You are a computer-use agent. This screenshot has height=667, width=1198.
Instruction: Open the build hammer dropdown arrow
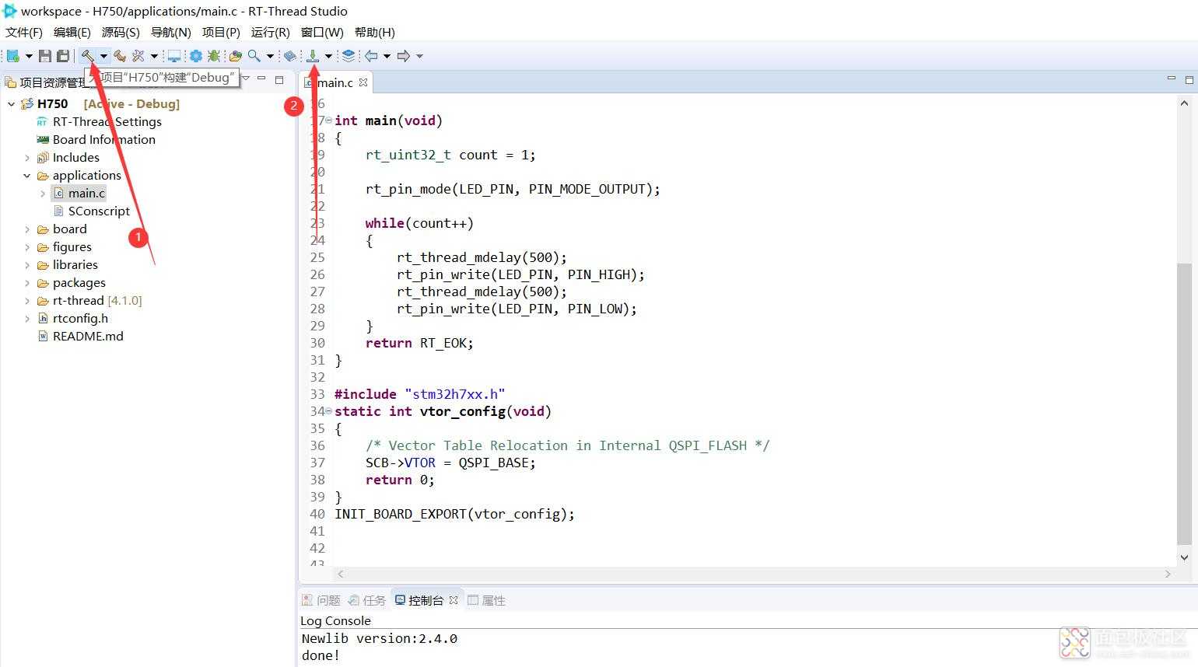[103, 56]
